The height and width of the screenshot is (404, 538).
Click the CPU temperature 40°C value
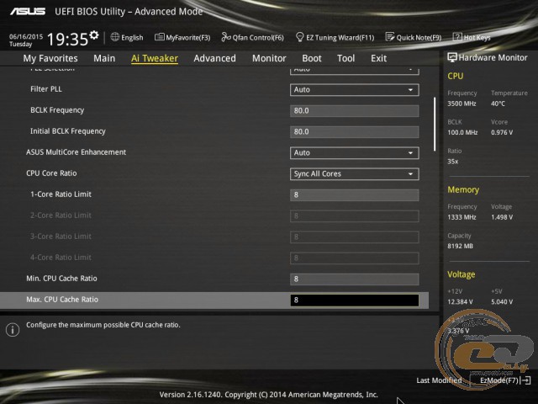click(x=498, y=104)
